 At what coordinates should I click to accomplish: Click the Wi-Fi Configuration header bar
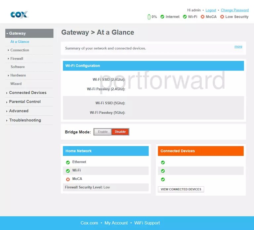pyautogui.click(x=153, y=66)
